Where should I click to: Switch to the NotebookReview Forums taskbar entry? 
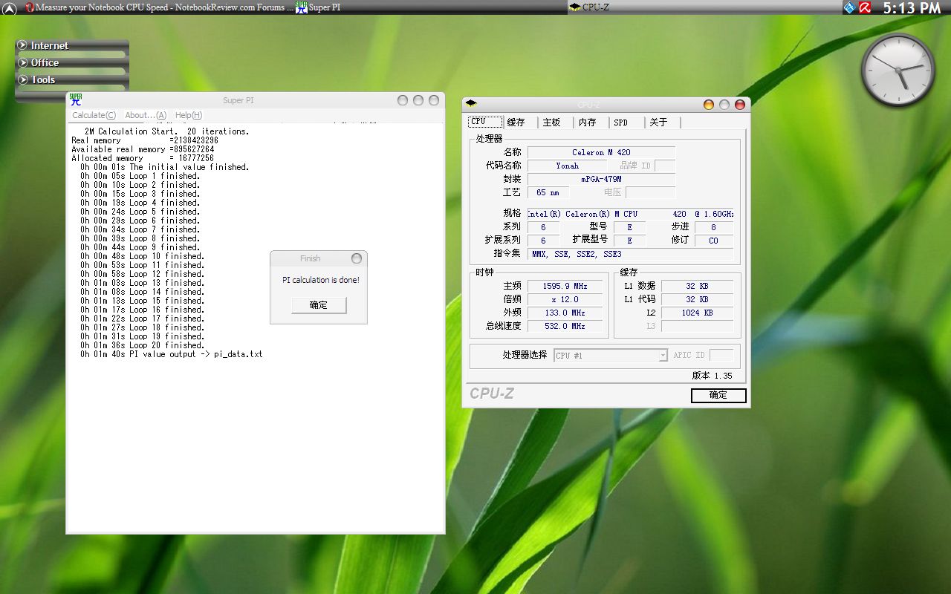coord(159,7)
